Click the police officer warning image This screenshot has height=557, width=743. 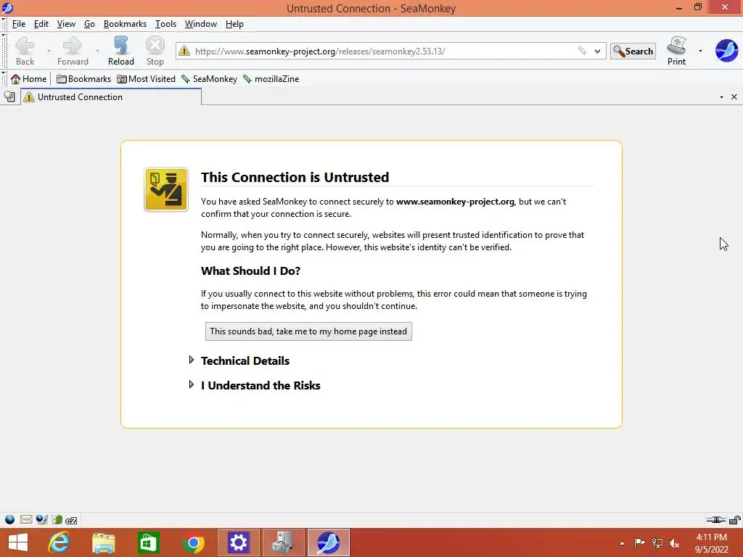(x=166, y=189)
